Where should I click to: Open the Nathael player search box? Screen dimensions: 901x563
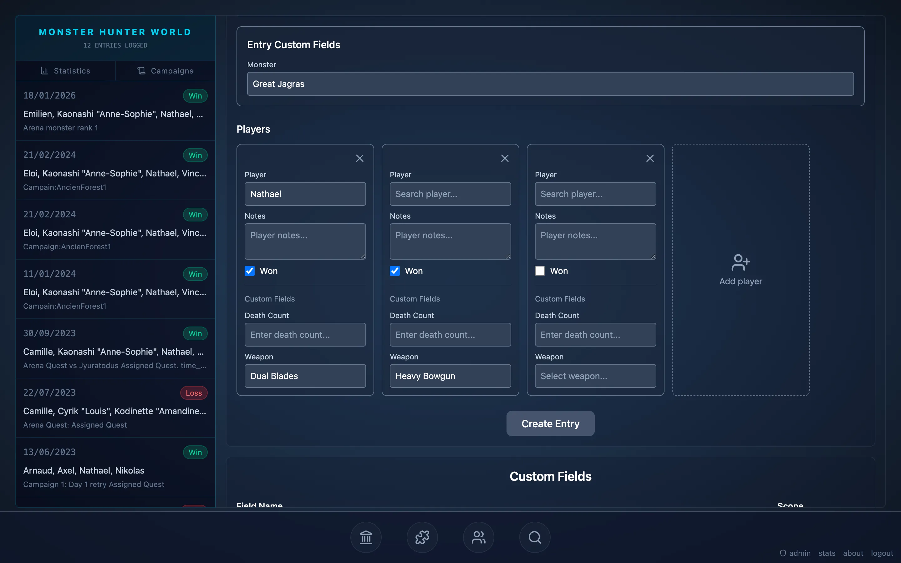[305, 194]
